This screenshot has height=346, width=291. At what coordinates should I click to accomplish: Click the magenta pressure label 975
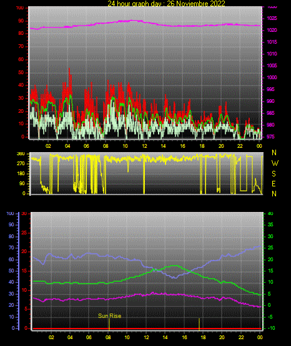(270, 137)
